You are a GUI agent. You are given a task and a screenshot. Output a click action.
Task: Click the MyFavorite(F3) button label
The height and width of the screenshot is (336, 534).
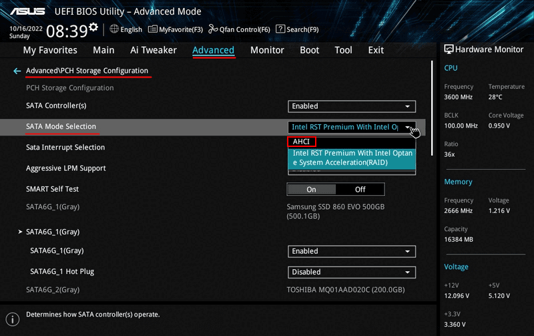click(181, 29)
